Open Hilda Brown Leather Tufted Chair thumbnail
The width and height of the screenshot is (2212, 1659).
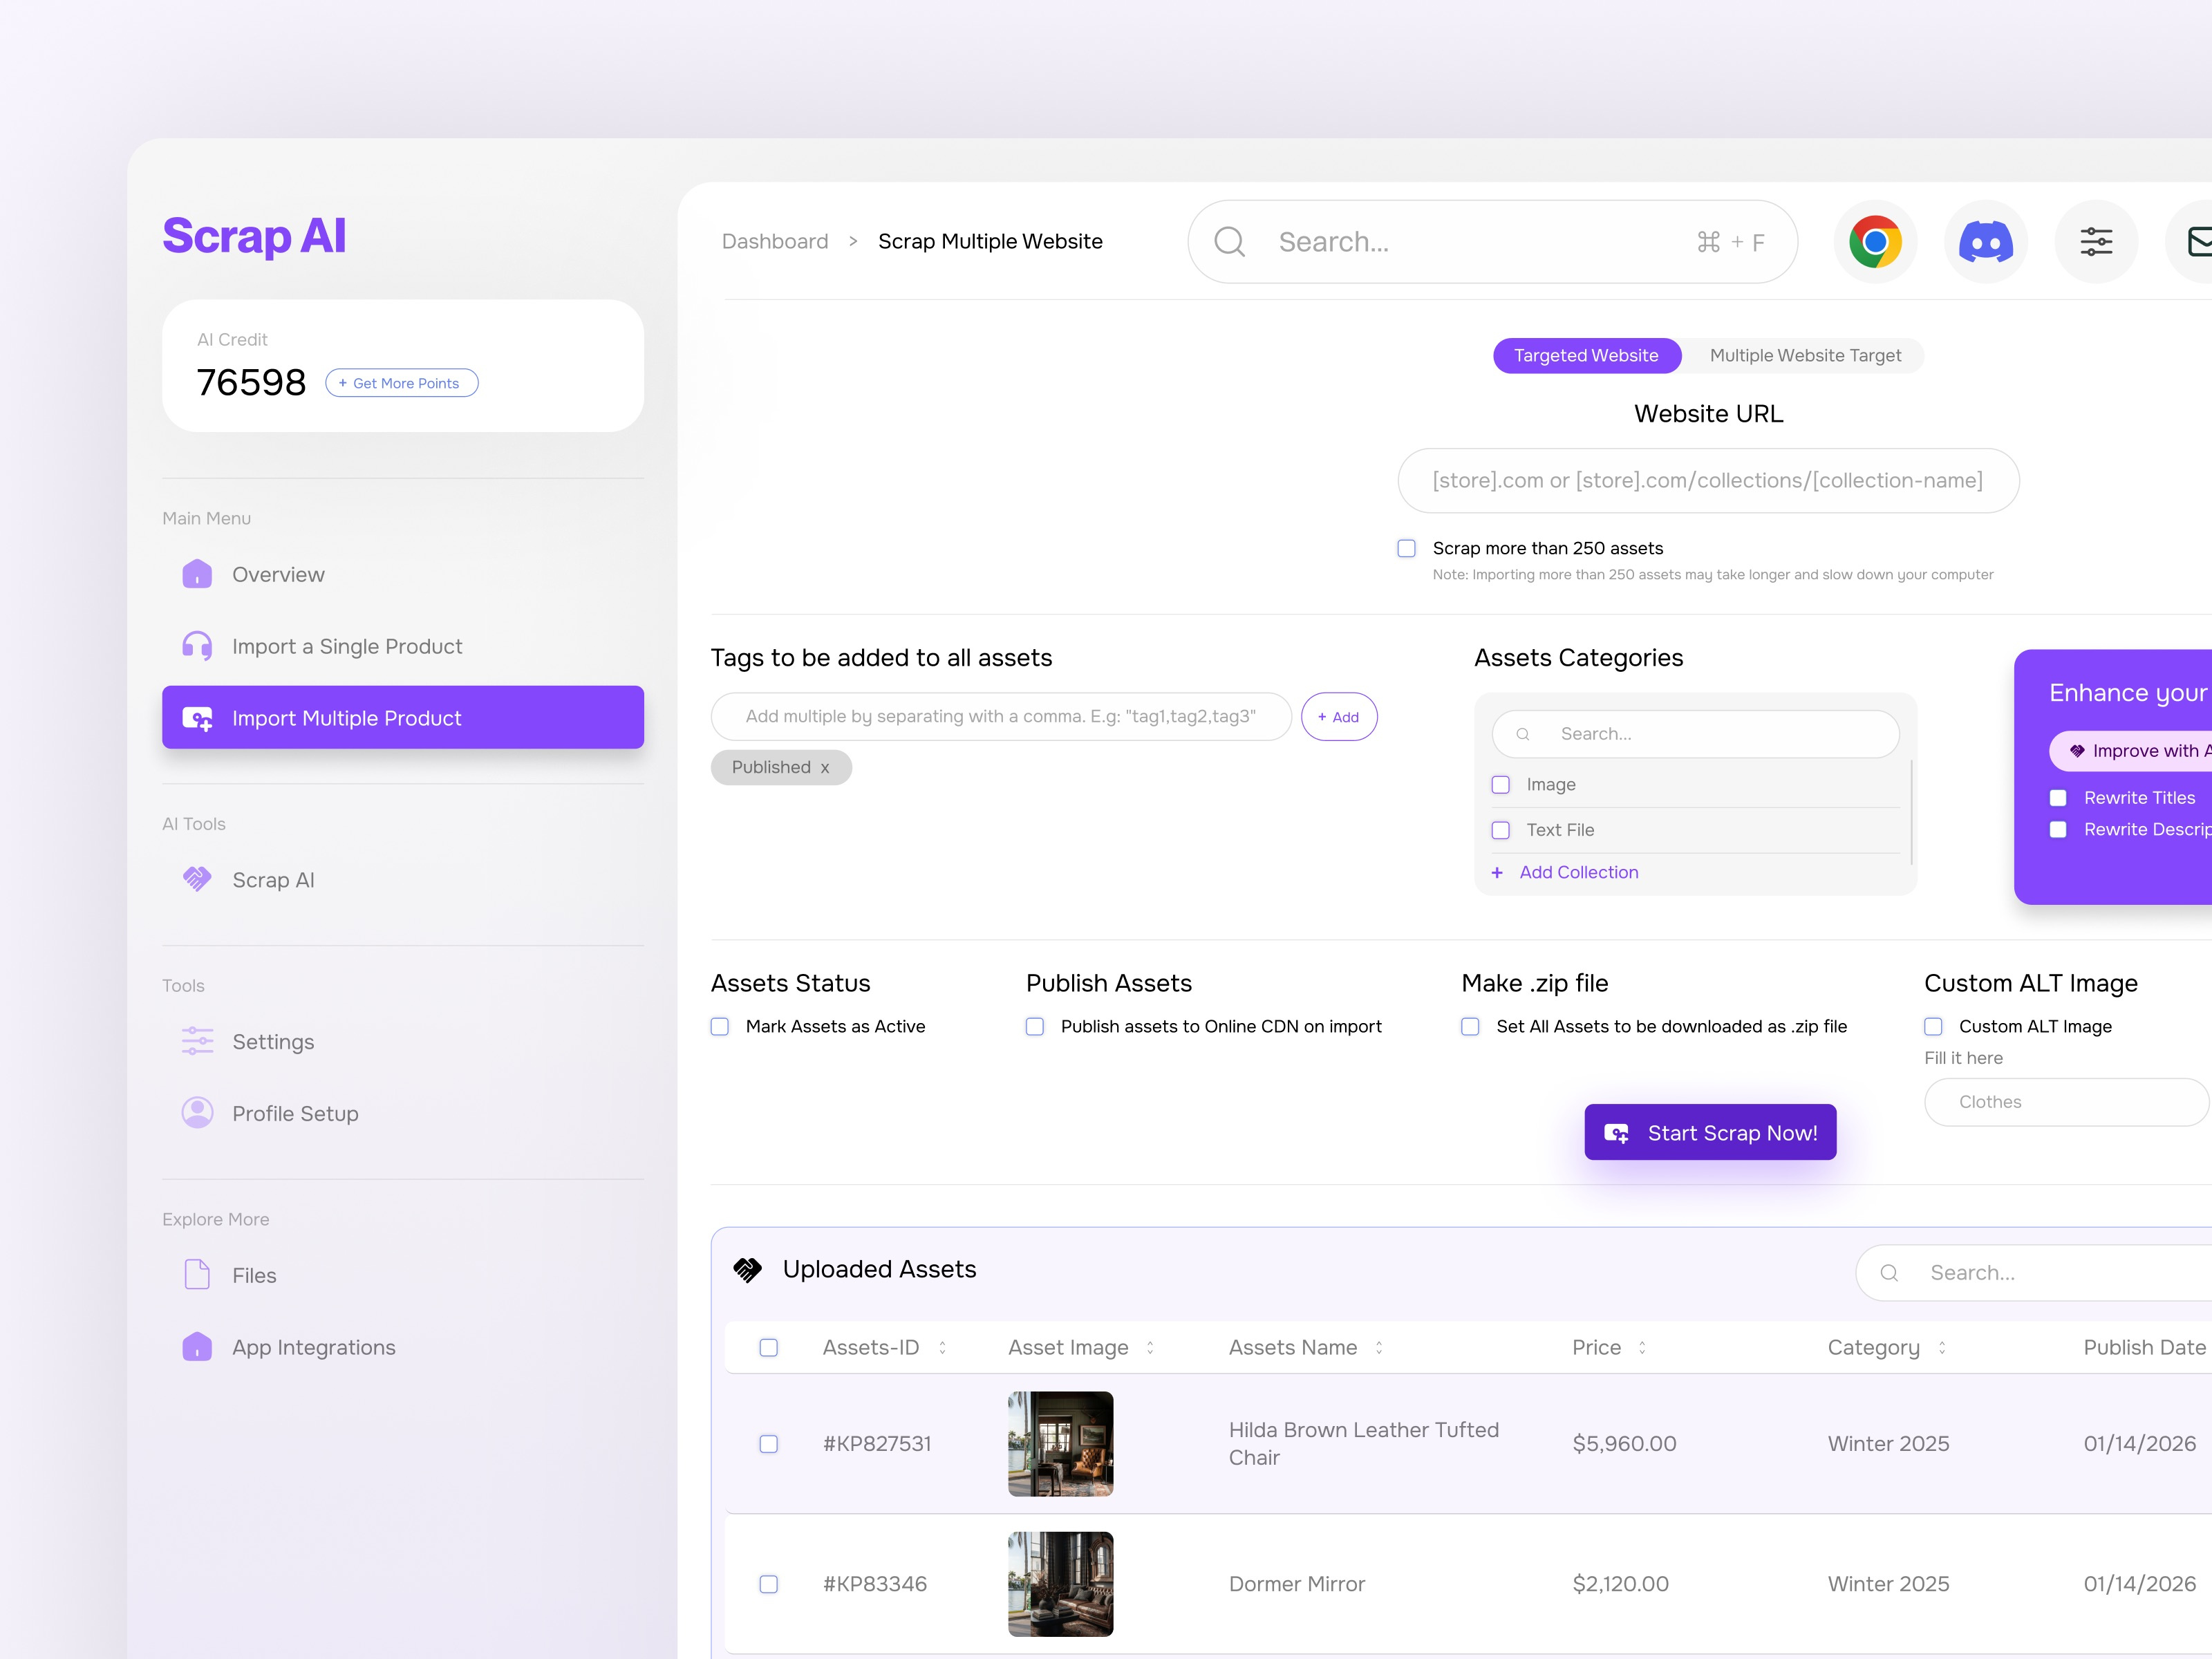pyautogui.click(x=1060, y=1444)
